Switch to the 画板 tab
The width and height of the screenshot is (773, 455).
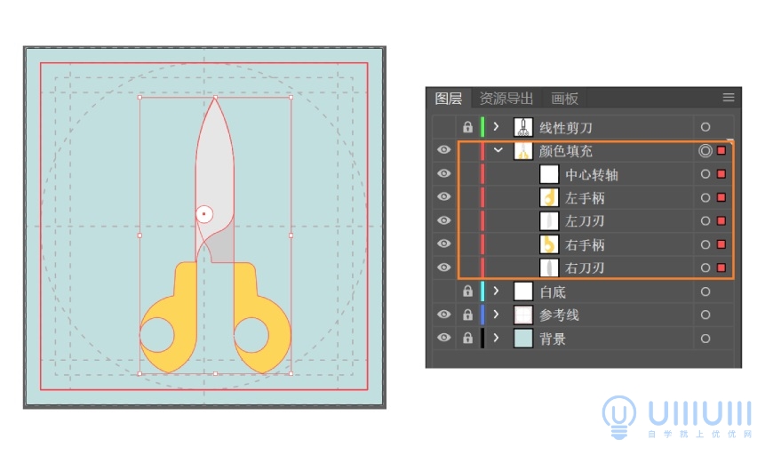(564, 99)
